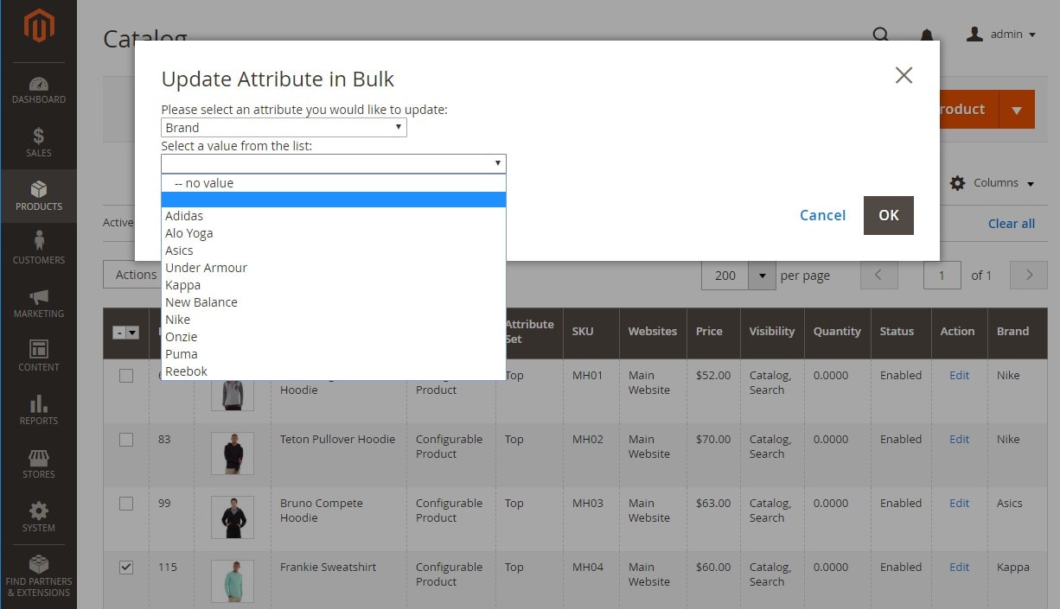Open the System sidebar menu
1060x609 pixels.
coord(39,517)
